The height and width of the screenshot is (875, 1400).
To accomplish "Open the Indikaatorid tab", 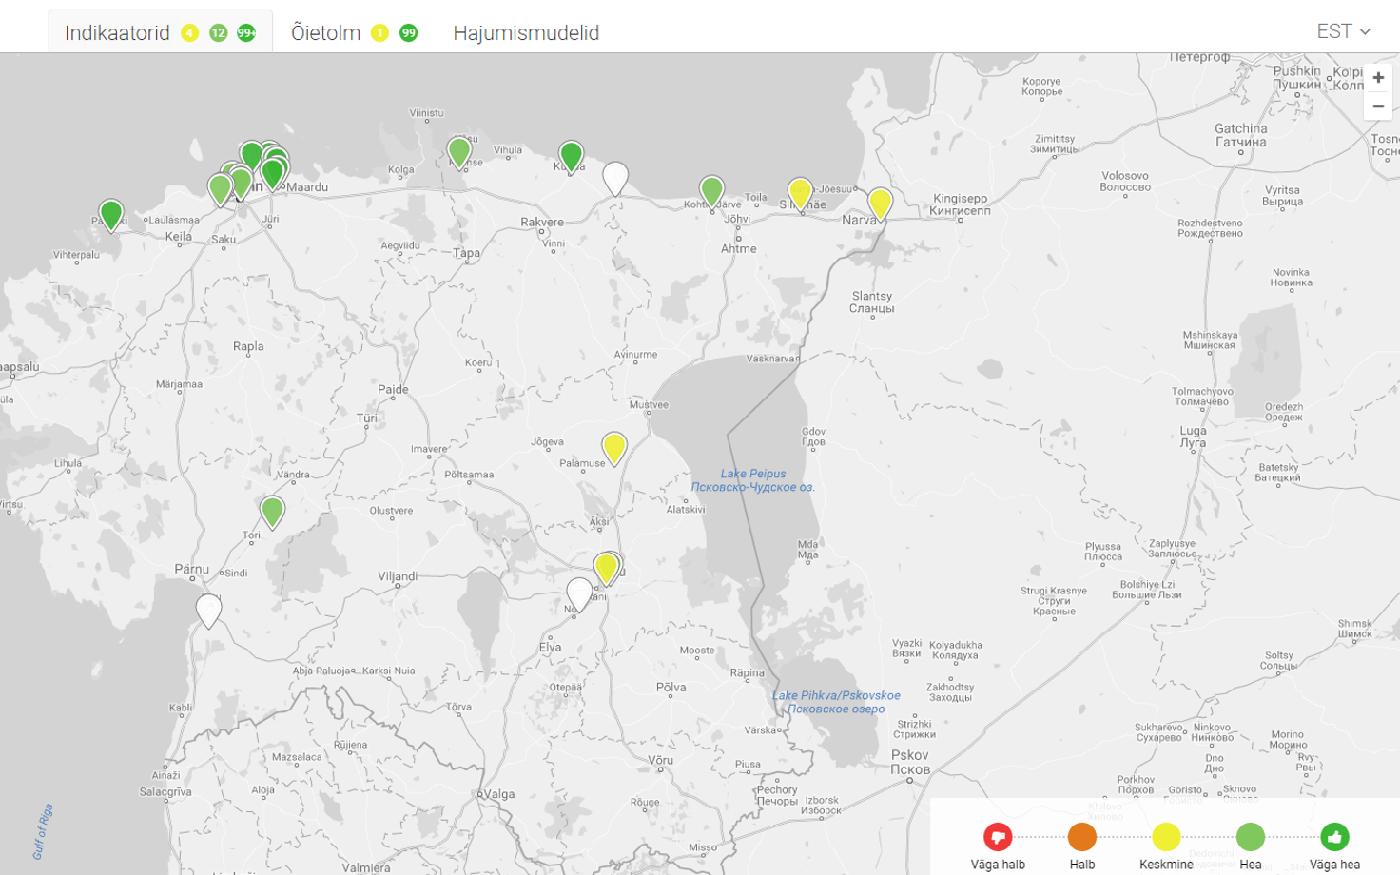I will click(x=160, y=32).
